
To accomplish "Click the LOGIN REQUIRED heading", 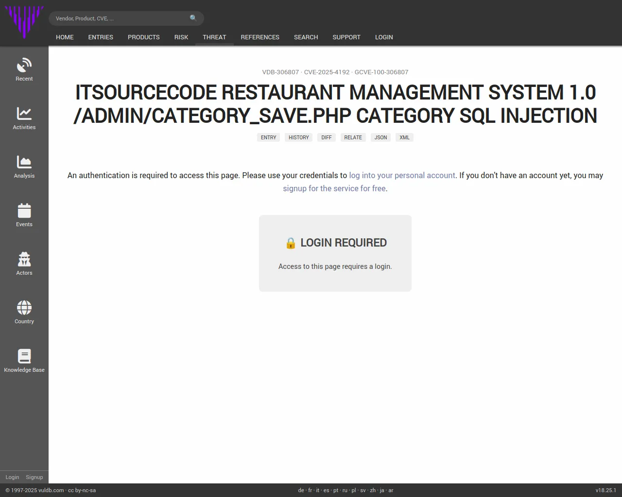I will (x=335, y=243).
